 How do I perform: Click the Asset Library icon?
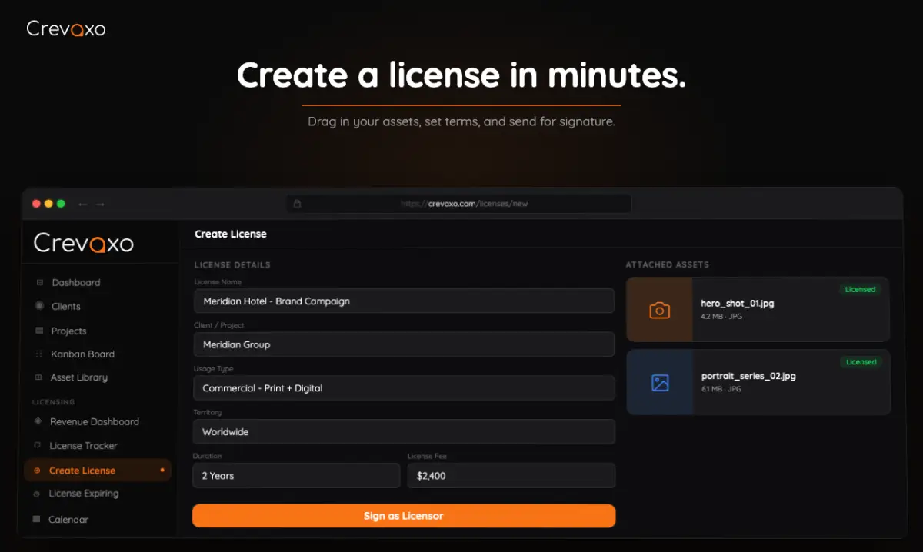(39, 377)
